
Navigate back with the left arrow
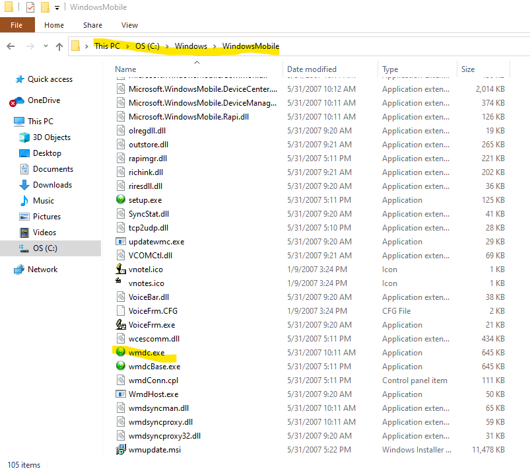11,46
